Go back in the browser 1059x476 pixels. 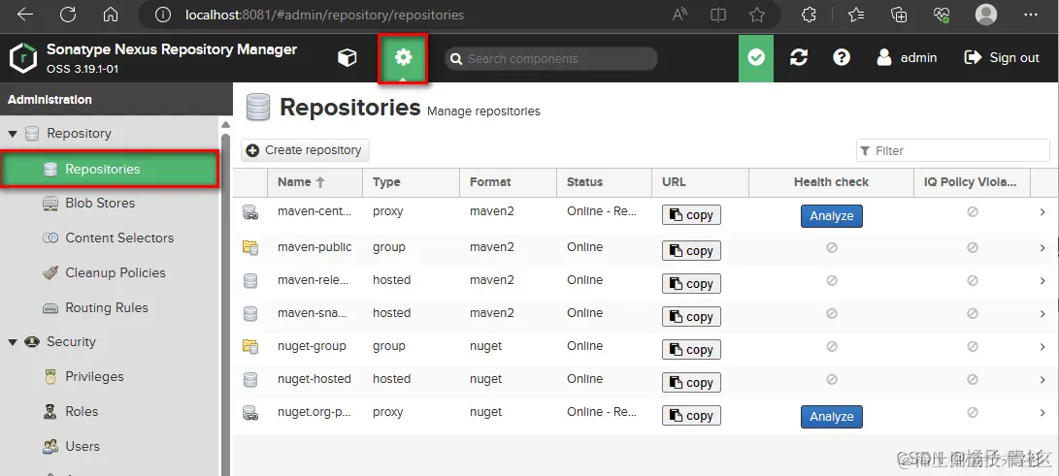pyautogui.click(x=25, y=15)
